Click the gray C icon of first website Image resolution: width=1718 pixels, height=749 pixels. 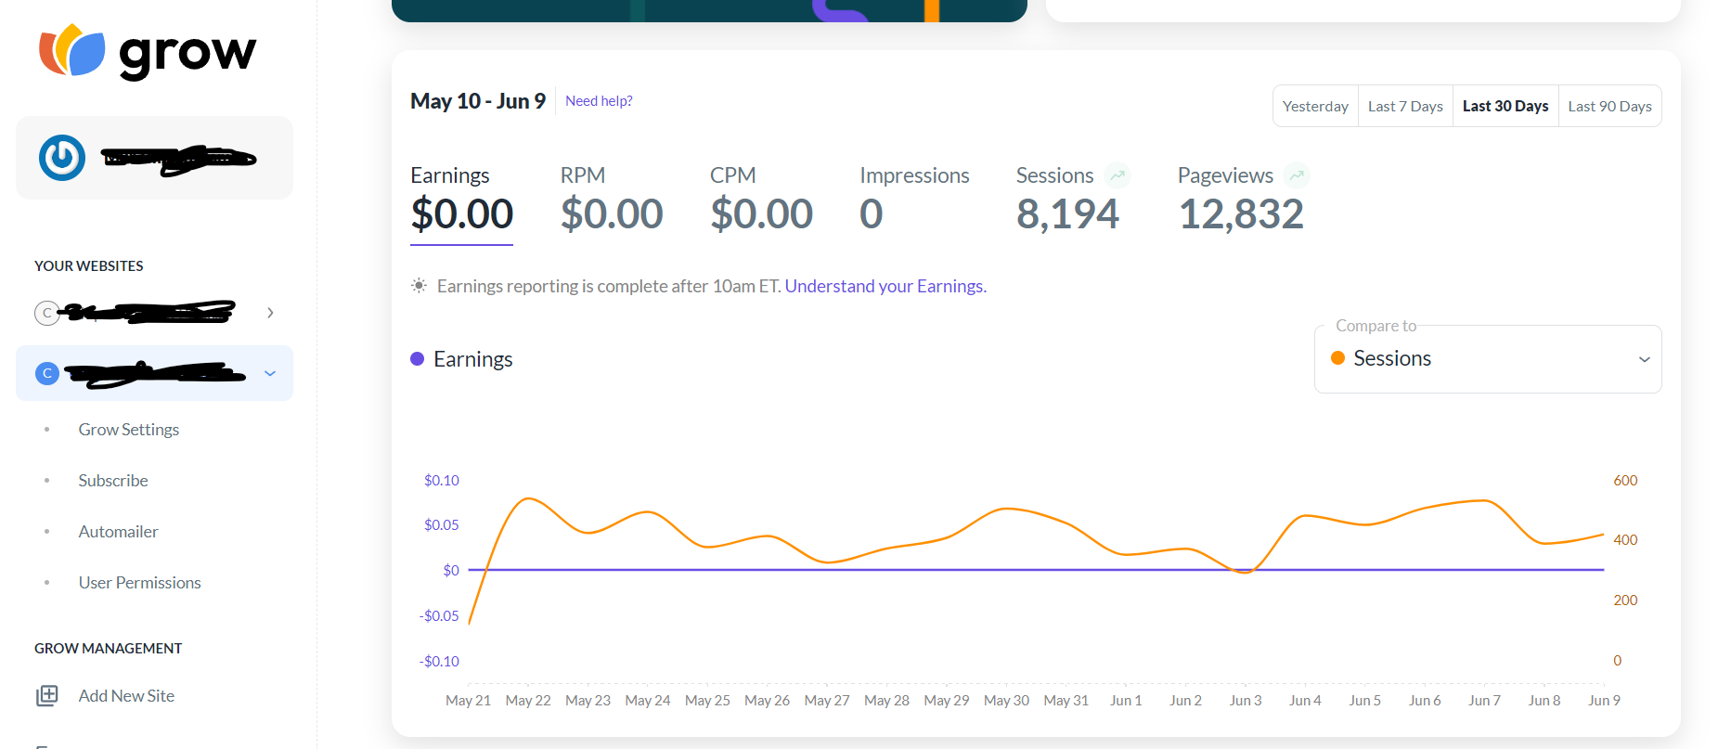46,313
